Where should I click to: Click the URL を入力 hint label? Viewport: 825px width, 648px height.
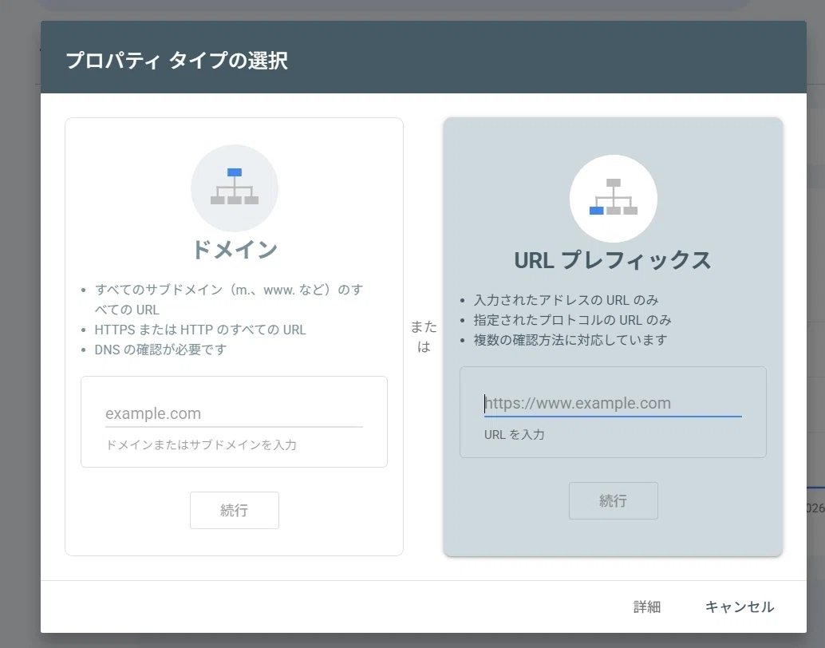click(514, 435)
